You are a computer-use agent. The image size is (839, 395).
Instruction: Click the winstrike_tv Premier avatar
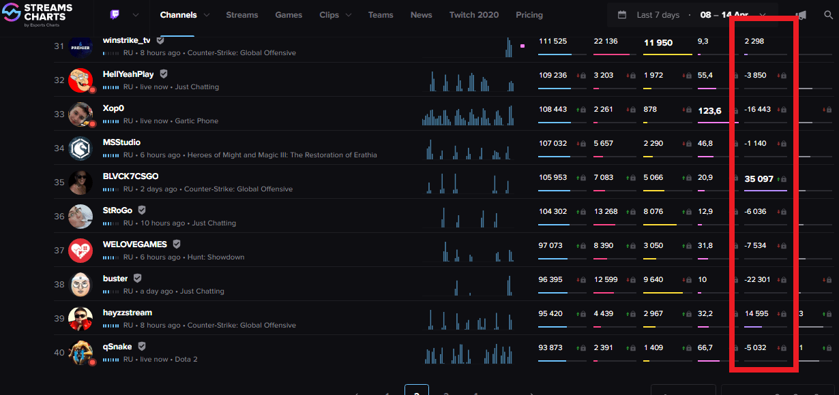[80, 46]
